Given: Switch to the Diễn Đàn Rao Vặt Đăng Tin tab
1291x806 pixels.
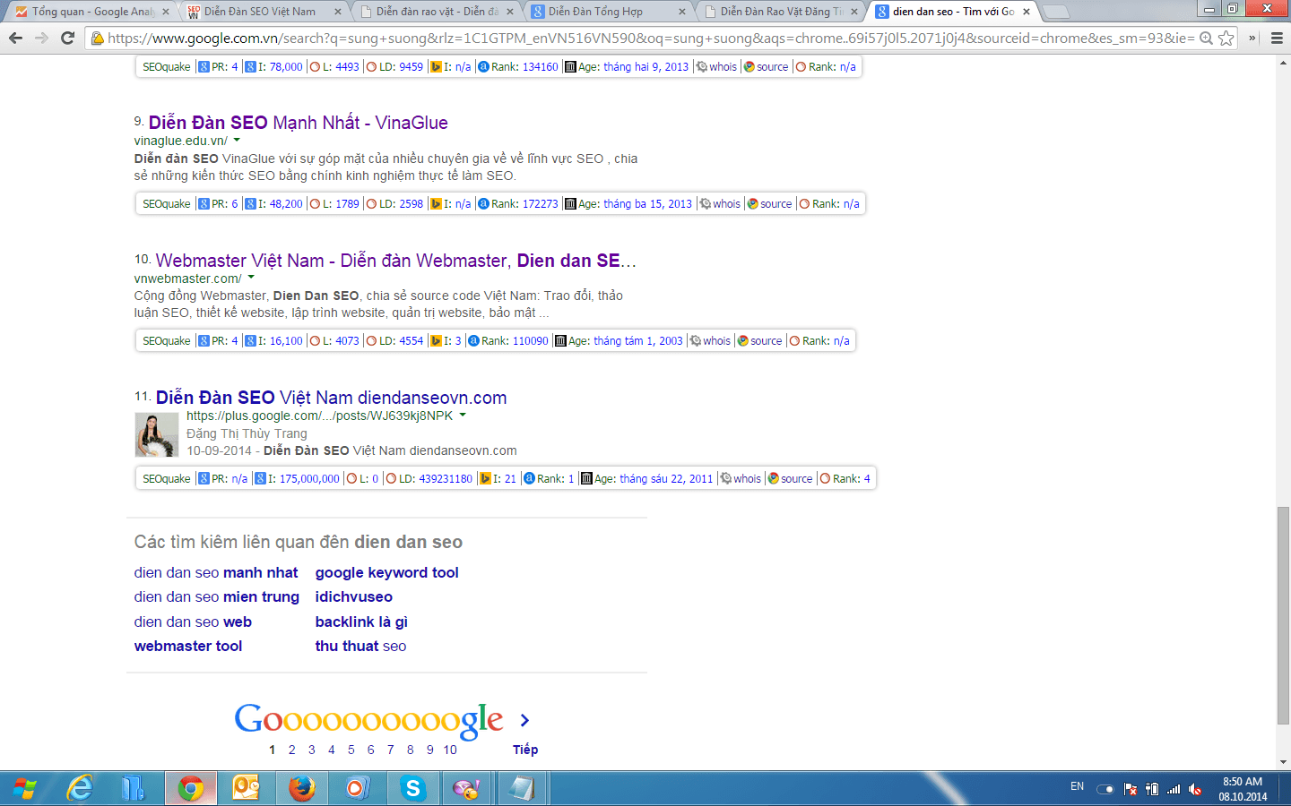Looking at the screenshot, I should [781, 12].
